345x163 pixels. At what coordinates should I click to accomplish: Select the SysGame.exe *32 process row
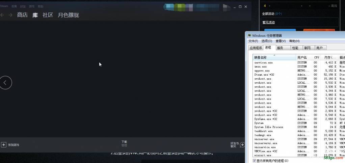coord(299,119)
